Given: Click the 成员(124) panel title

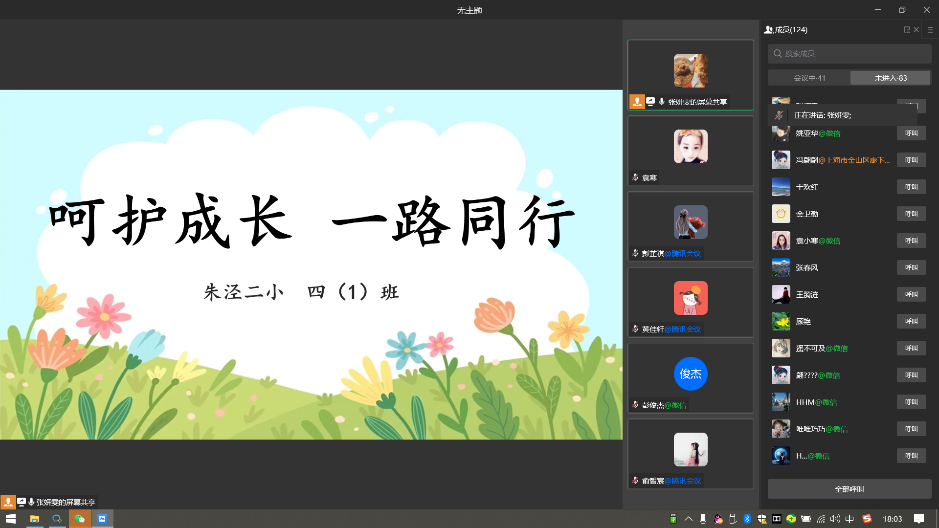Looking at the screenshot, I should tap(791, 30).
